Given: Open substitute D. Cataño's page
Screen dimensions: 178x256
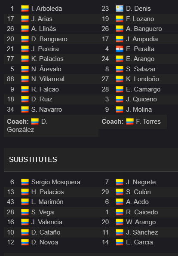Looking at the screenshot, I should pos(46,232).
